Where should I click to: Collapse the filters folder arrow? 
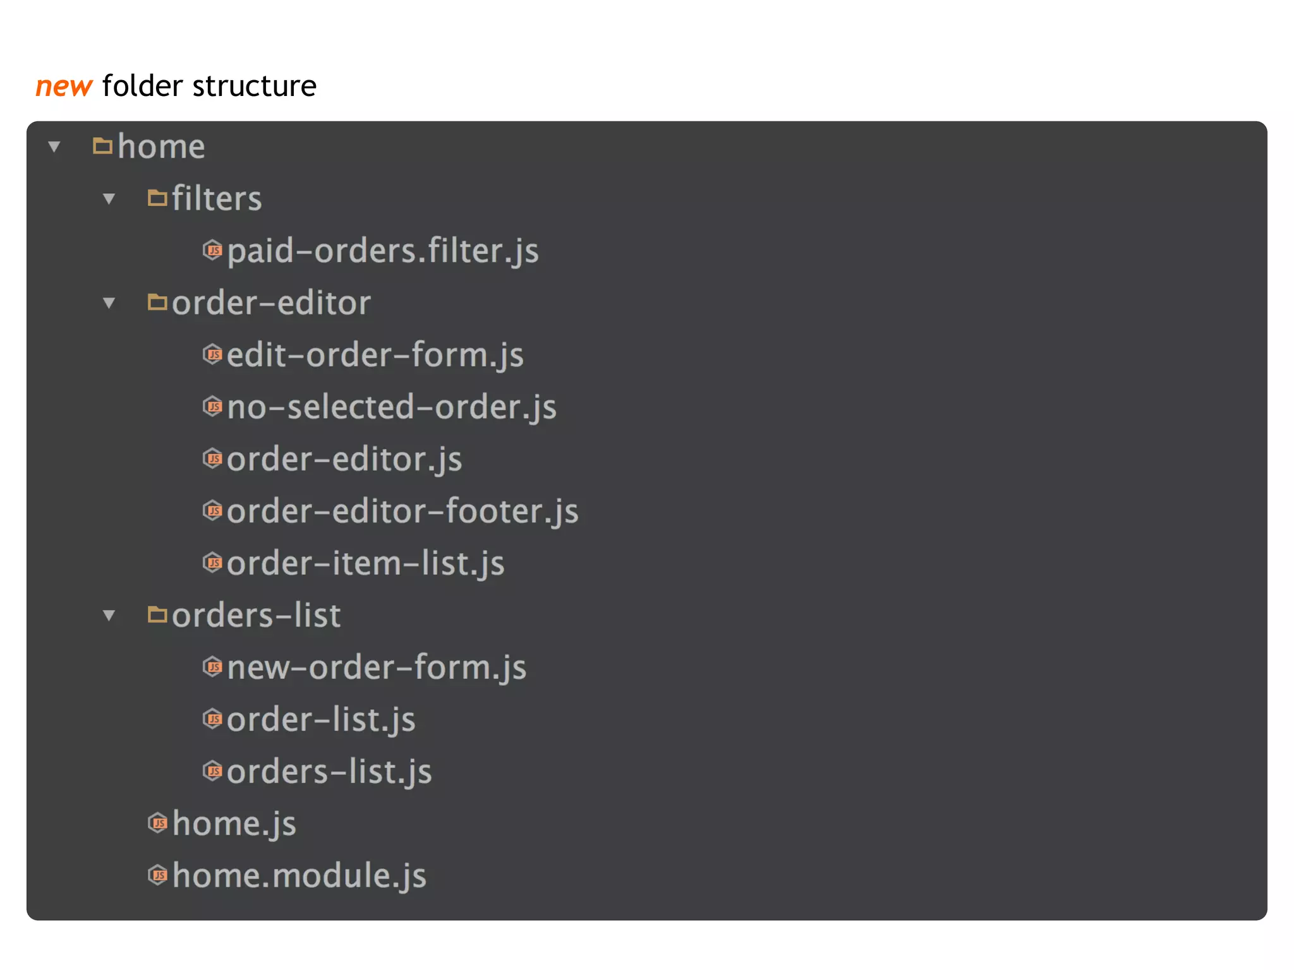(x=109, y=200)
